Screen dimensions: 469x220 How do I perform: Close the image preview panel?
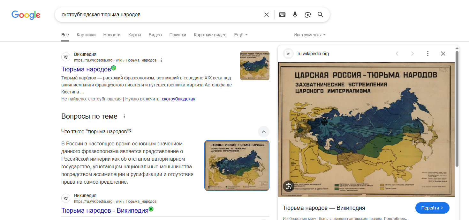[x=443, y=54]
